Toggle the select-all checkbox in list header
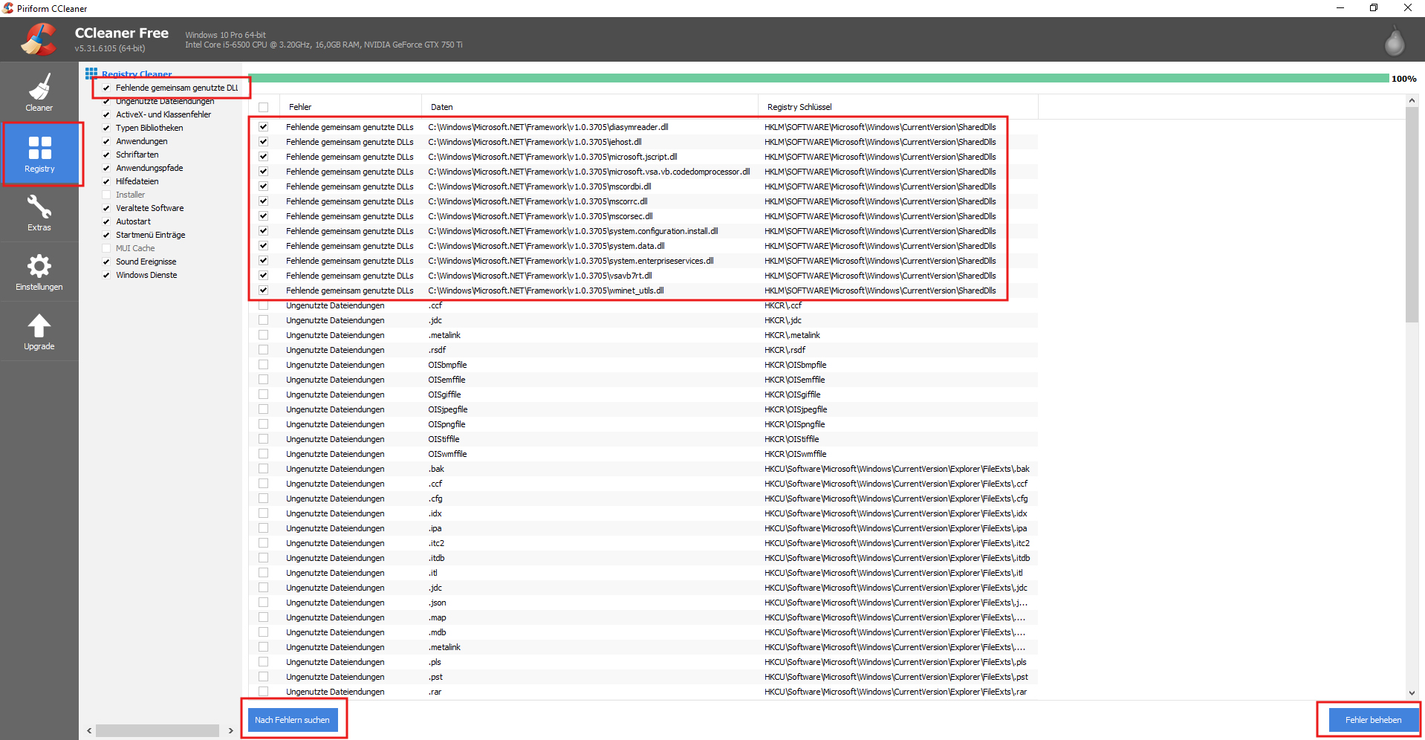Screen dimensions: 1425x740 [264, 107]
